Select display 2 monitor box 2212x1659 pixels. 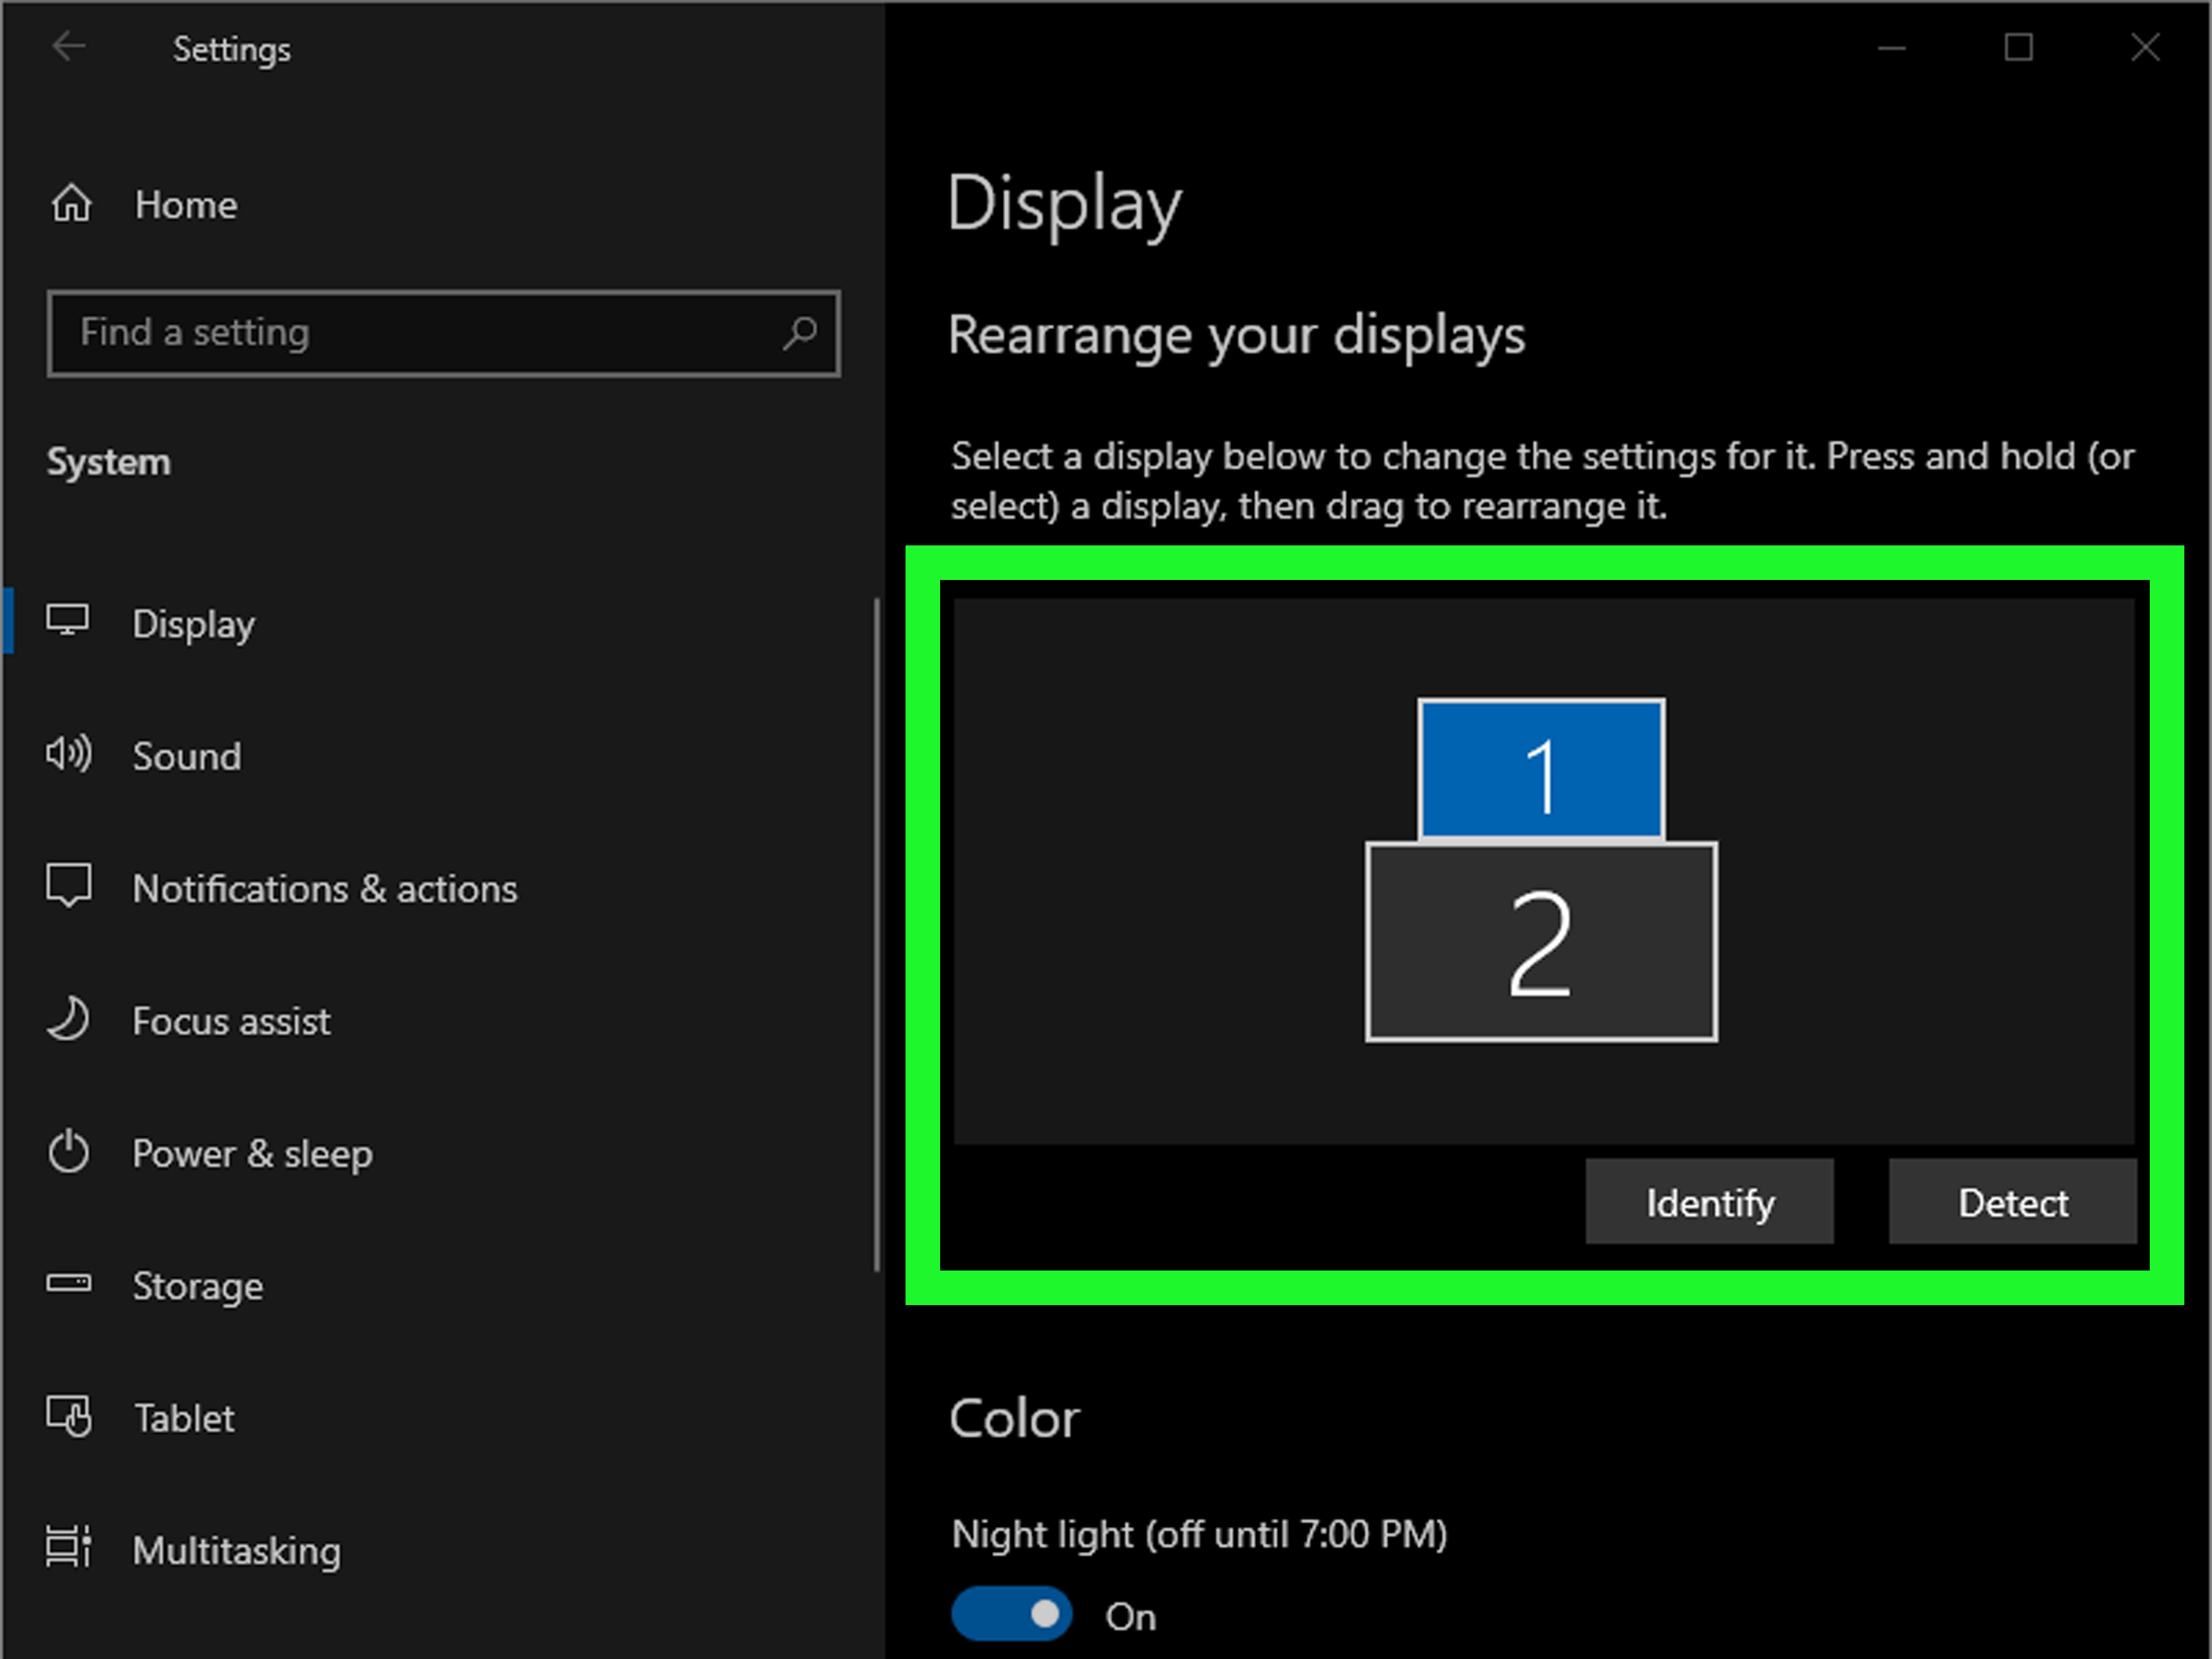[x=1541, y=942]
